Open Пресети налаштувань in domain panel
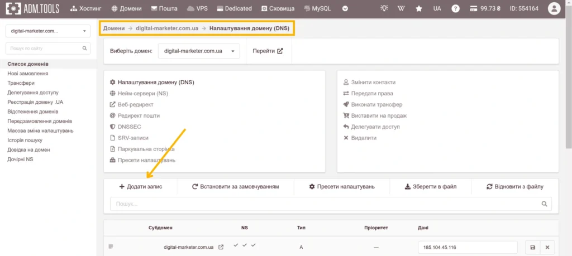The width and height of the screenshot is (572, 256). pos(142,160)
